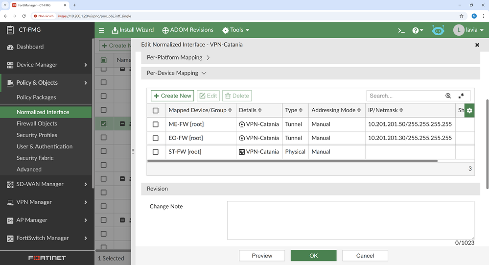Image resolution: width=489 pixels, height=265 pixels.
Task: Select the ST-FW [root] row checkbox
Action: 156,152
